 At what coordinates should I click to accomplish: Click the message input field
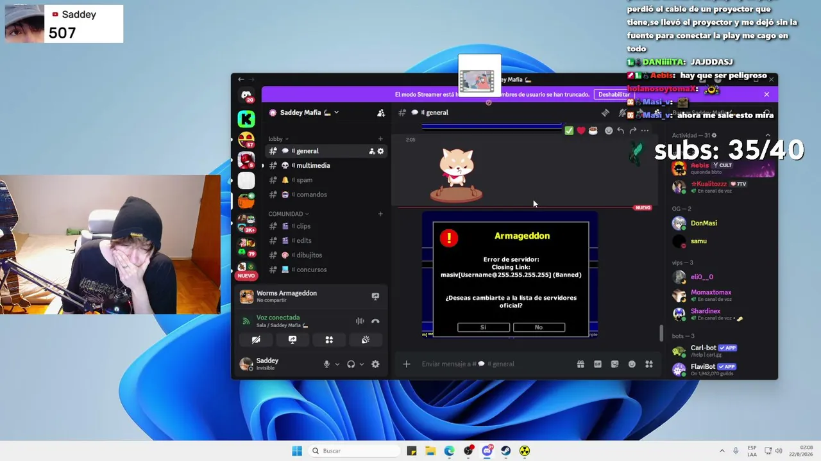click(x=494, y=364)
